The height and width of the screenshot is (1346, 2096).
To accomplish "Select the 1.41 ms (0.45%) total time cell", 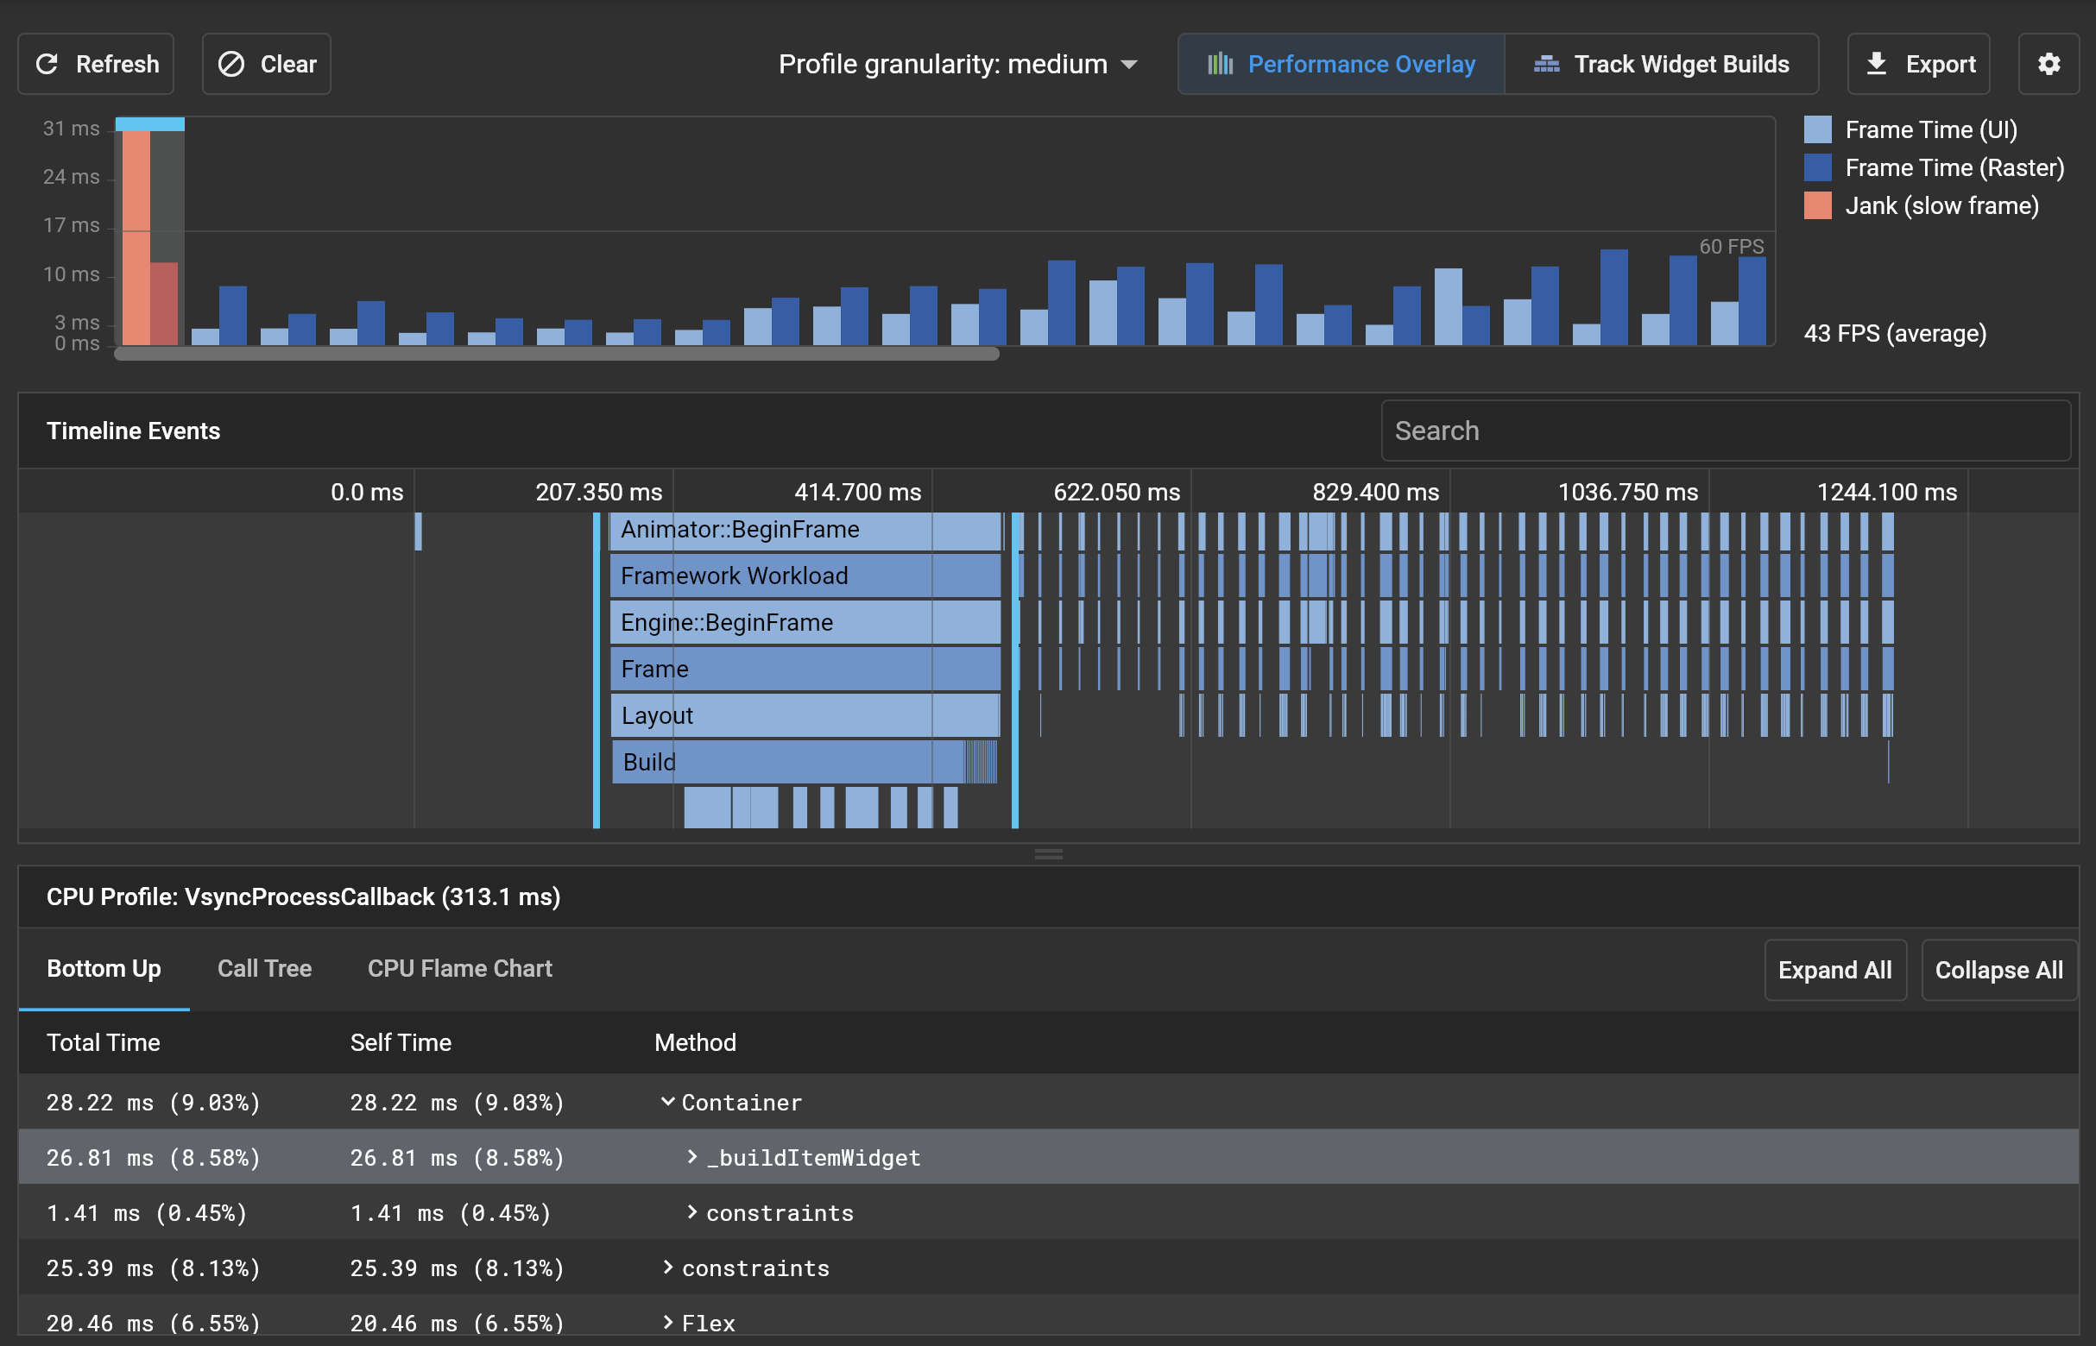I will [x=147, y=1212].
